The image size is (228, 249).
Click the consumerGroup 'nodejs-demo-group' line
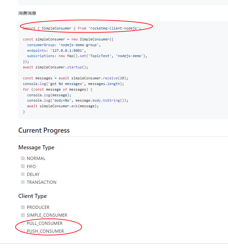point(64,45)
